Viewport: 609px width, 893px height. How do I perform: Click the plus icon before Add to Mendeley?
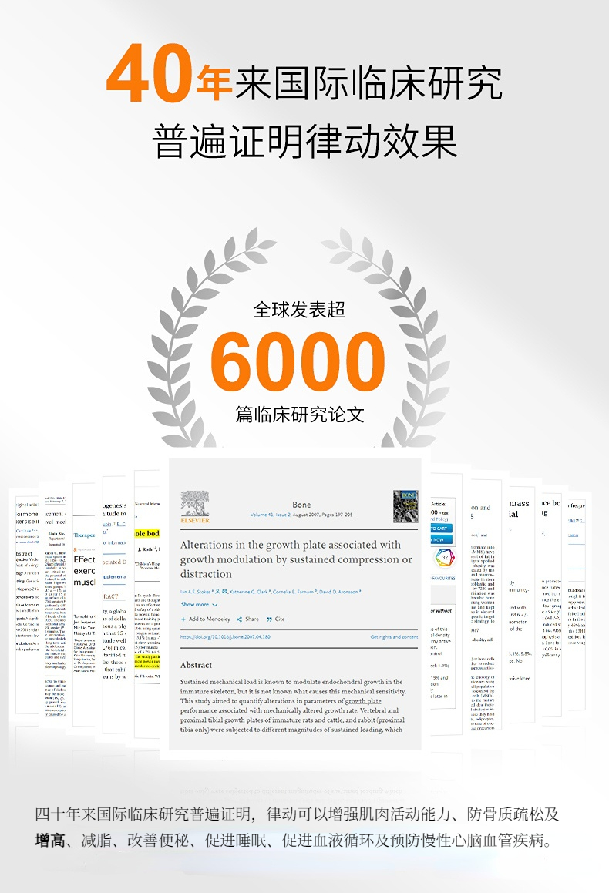coord(183,619)
